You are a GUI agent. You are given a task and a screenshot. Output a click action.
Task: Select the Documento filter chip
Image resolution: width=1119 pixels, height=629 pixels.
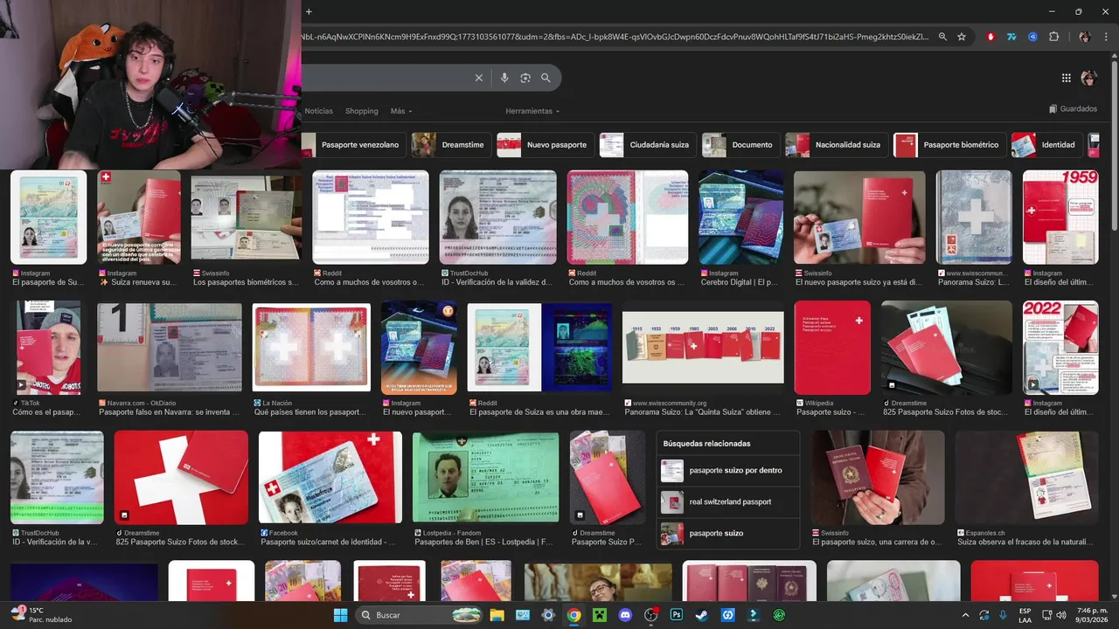(x=740, y=145)
